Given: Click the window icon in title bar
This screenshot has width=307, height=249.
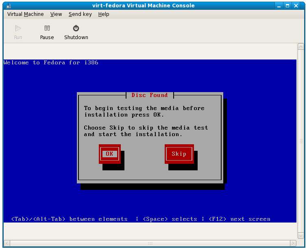Looking at the screenshot, I should tap(9, 6).
